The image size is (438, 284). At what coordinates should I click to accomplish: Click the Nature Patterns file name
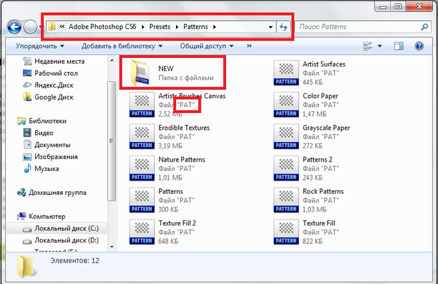tap(181, 160)
